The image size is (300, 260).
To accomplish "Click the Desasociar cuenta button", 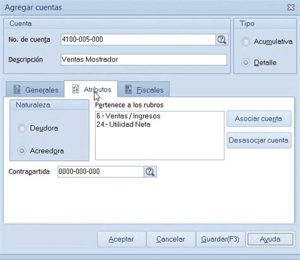I will coord(259,140).
